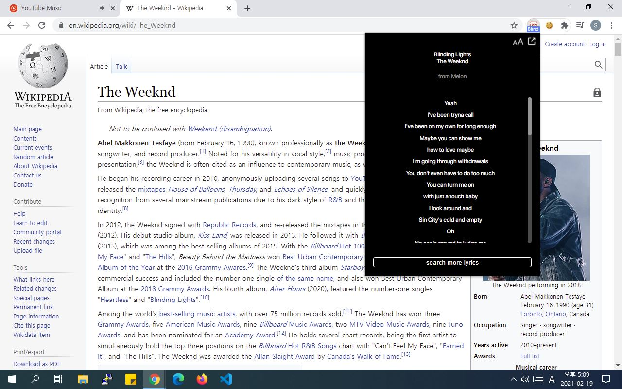Image resolution: width=622 pixels, height=389 pixels.
Task: Mute the YouTube Music tab audio
Action: coord(102,8)
